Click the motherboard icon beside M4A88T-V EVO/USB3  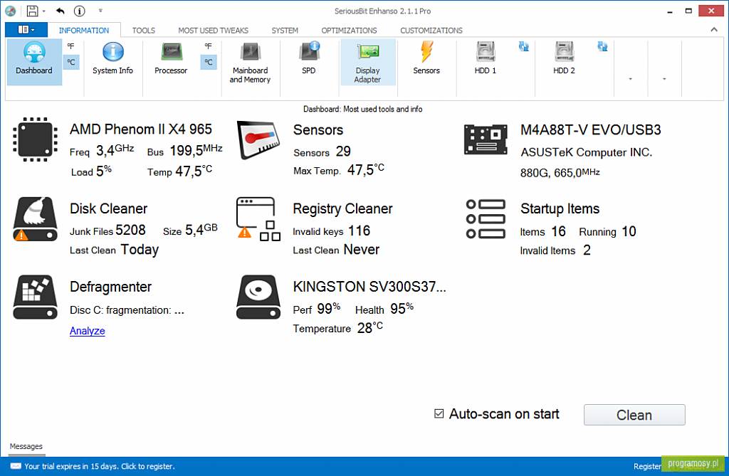[486, 139]
